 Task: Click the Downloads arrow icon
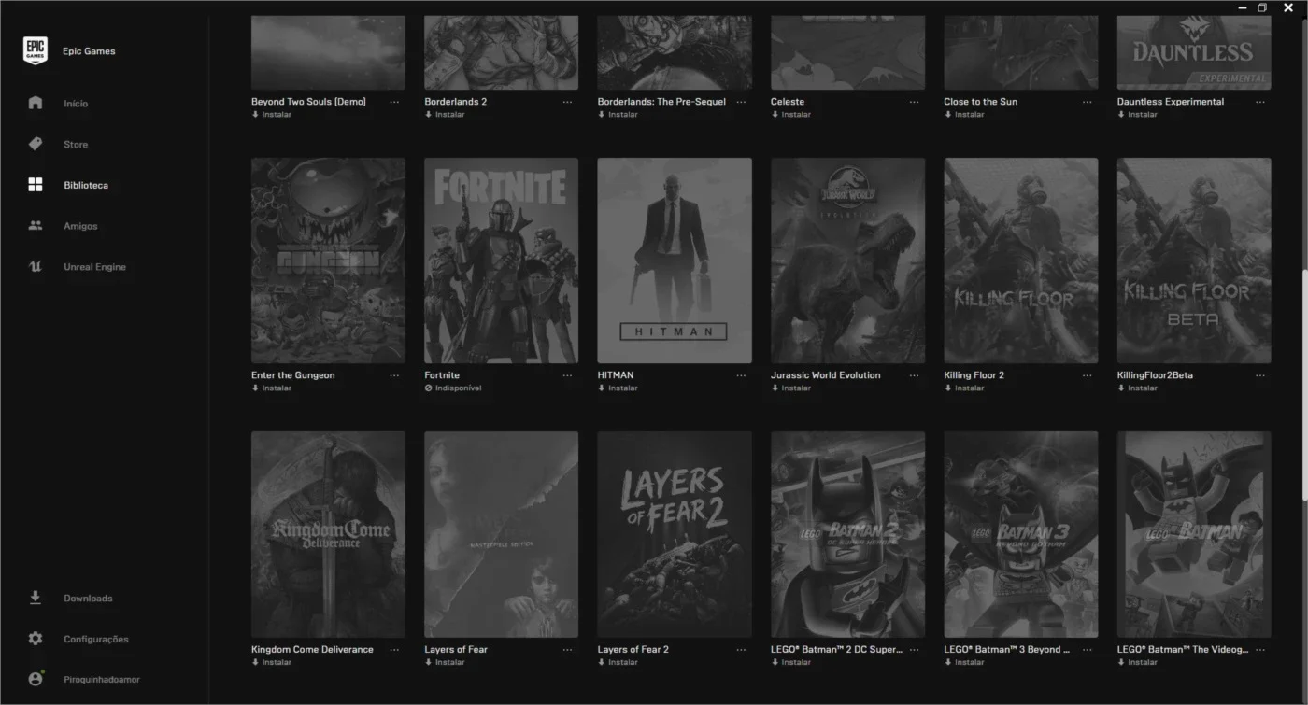click(x=36, y=598)
